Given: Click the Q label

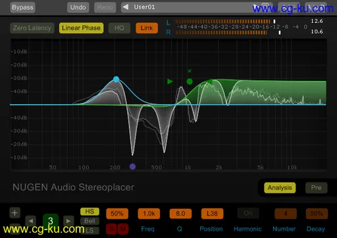Looking at the screenshot, I should 180,229.
